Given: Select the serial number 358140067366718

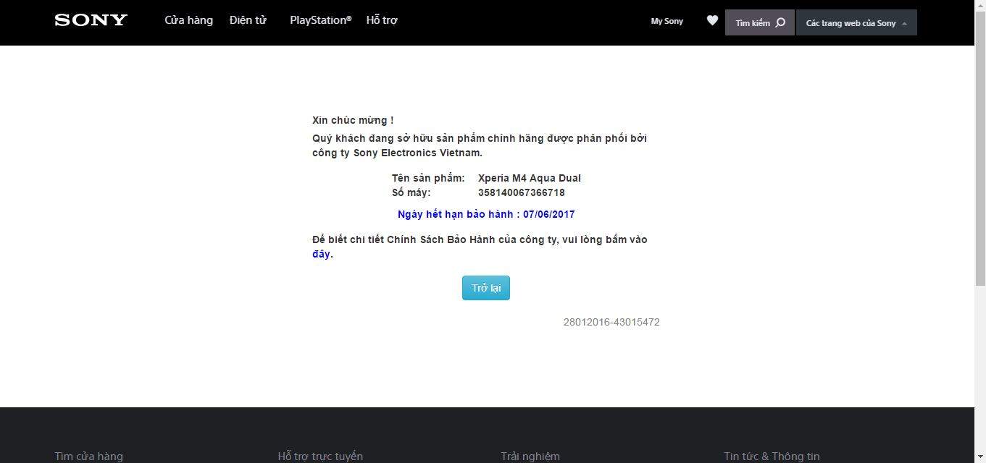Looking at the screenshot, I should point(521,192).
